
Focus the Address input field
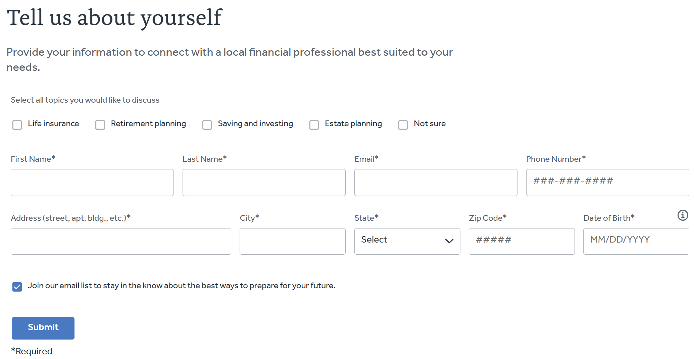121,241
